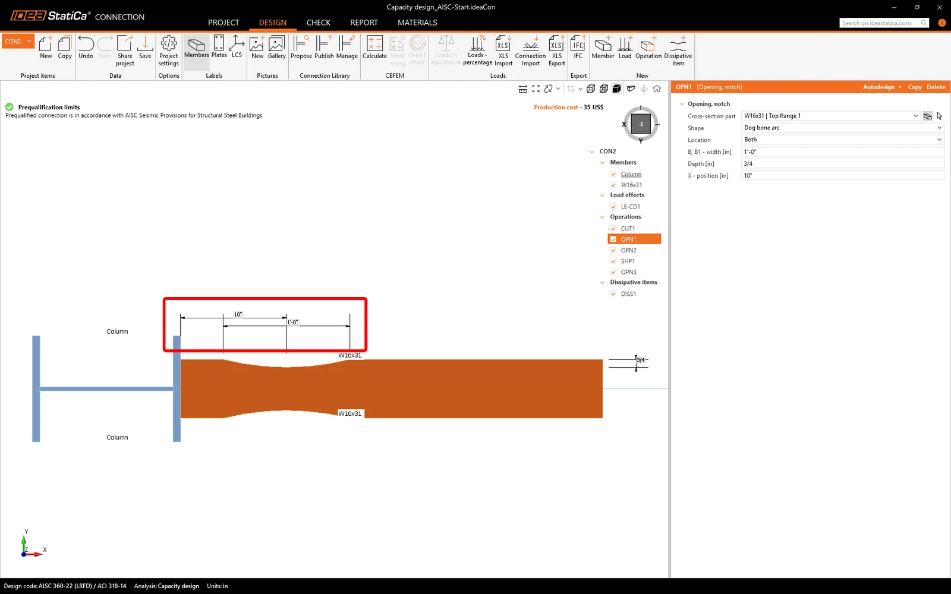Switch to the PROJECT tab
The width and height of the screenshot is (951, 594).
click(x=223, y=23)
